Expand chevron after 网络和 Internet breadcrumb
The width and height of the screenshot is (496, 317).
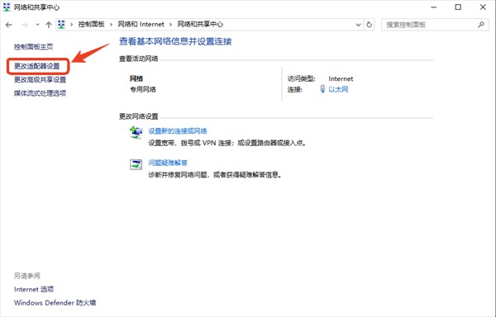click(x=170, y=25)
